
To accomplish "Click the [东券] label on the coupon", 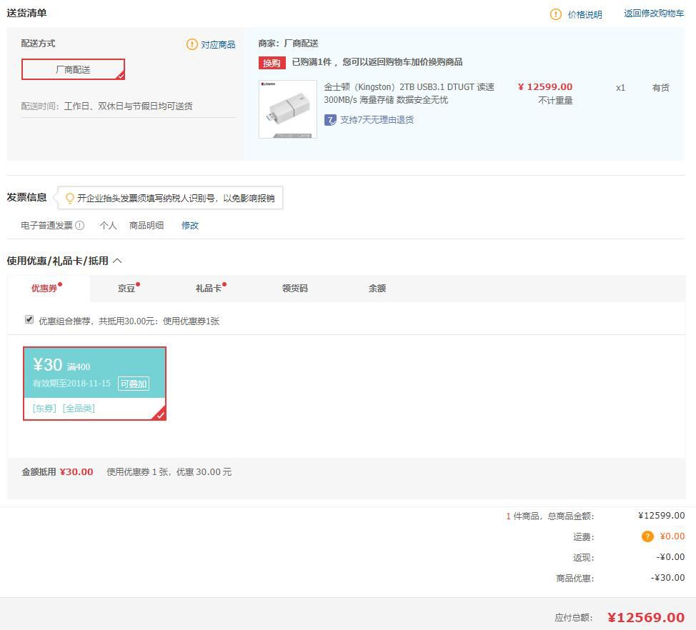I will coord(44,408).
